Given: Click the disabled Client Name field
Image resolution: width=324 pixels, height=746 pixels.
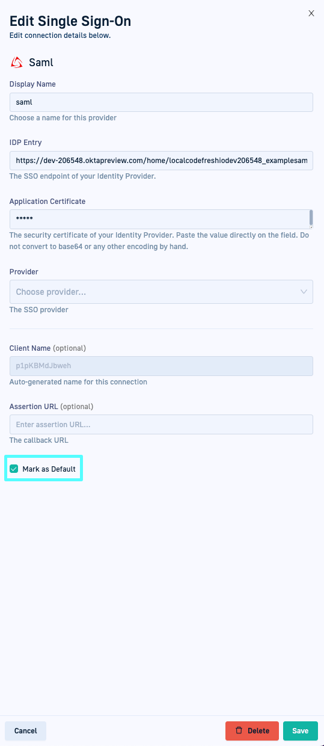Looking at the screenshot, I should point(161,366).
